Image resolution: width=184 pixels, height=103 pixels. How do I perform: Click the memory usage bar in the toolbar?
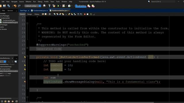pyautogui.click(x=81, y=6)
